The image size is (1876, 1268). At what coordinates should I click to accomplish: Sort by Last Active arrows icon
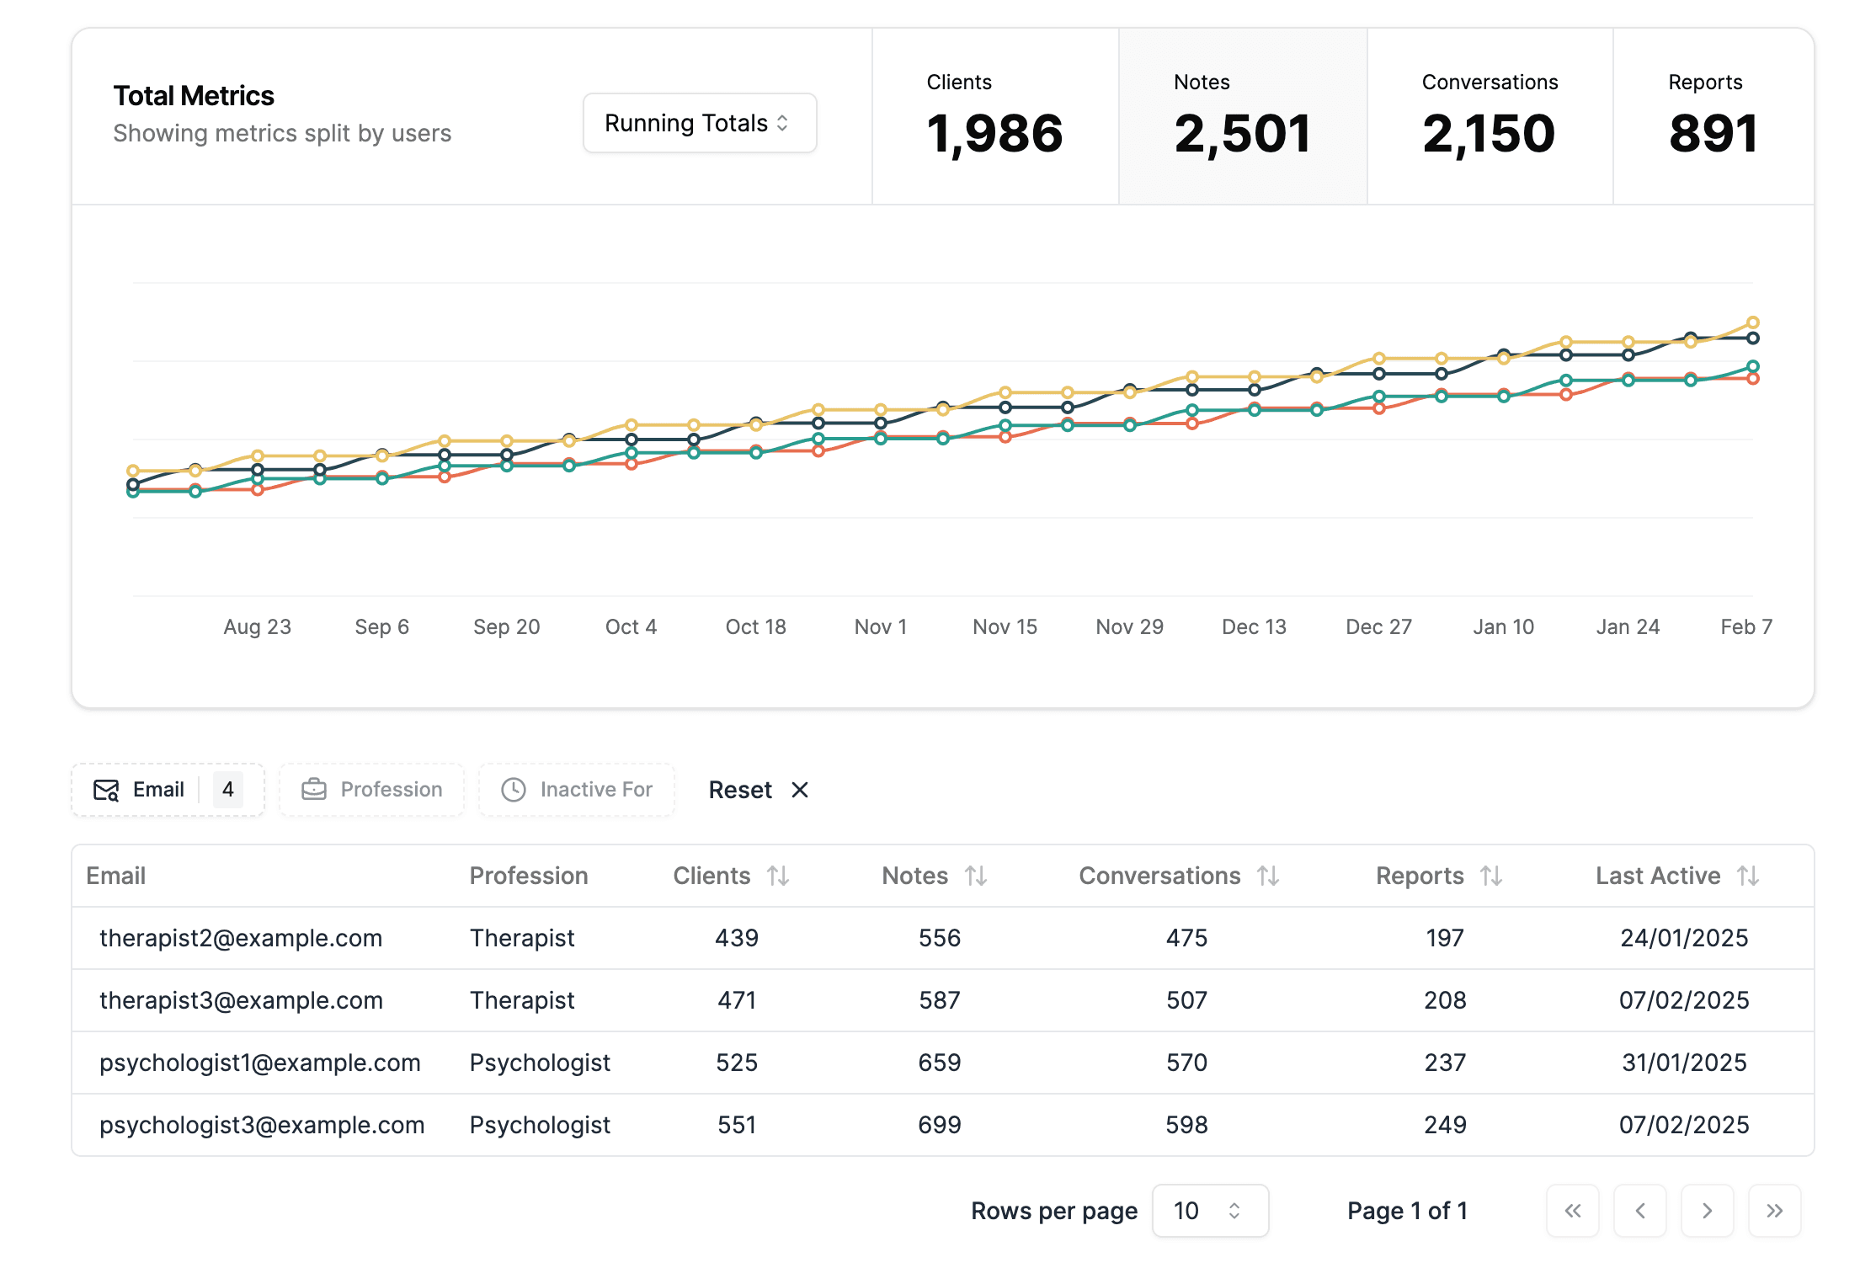click(1748, 876)
